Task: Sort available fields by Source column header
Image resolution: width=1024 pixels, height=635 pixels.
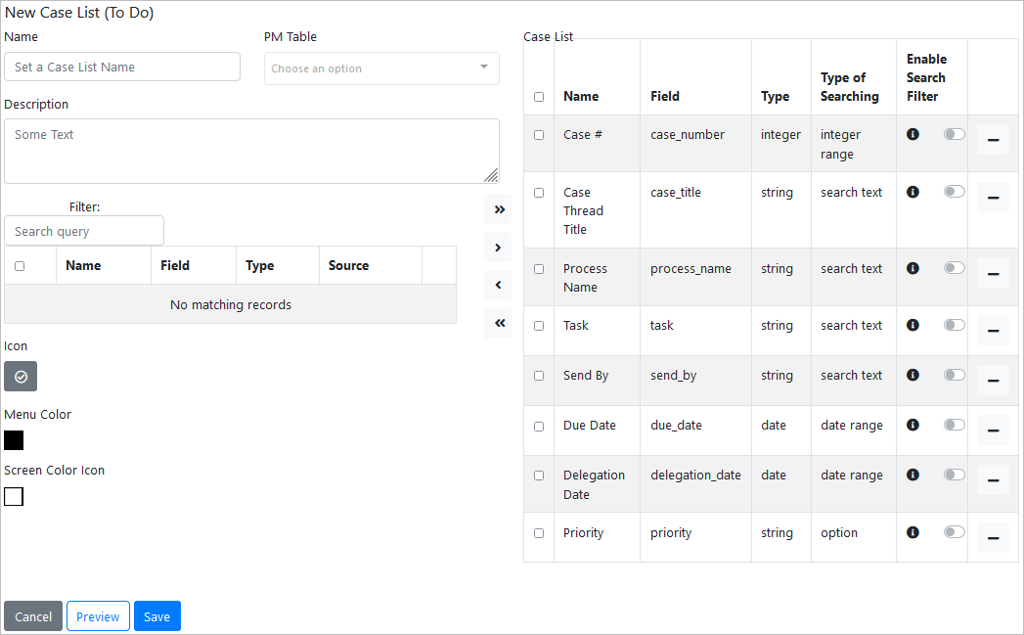Action: click(349, 265)
